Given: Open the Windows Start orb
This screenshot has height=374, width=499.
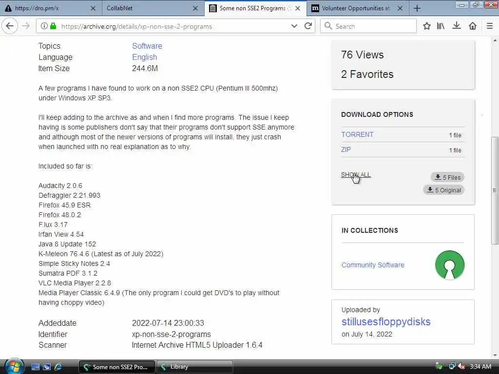Looking at the screenshot, I should [x=13, y=366].
